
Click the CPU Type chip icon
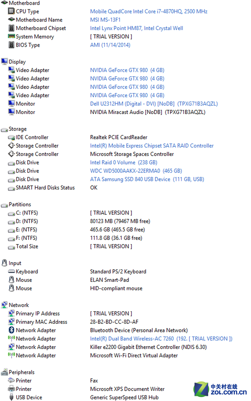click(11, 11)
